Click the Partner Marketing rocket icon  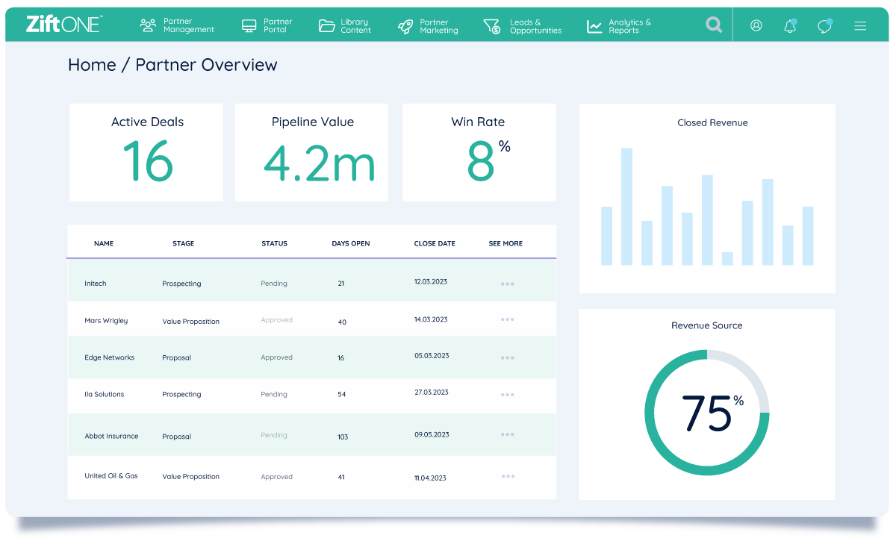(x=405, y=26)
